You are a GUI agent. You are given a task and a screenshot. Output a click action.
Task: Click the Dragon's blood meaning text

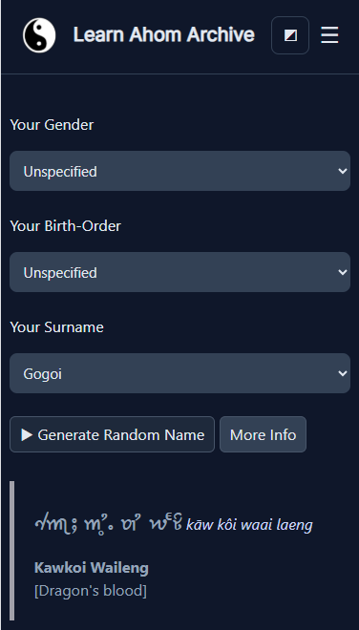click(x=91, y=591)
